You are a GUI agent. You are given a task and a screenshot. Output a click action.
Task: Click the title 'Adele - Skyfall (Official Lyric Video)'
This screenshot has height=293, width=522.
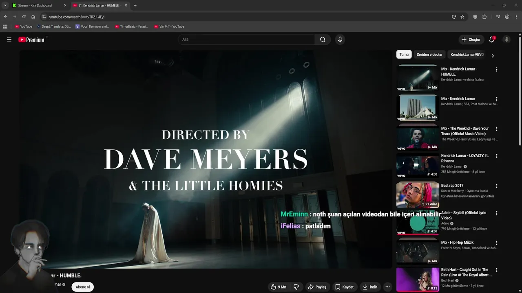[x=464, y=215]
